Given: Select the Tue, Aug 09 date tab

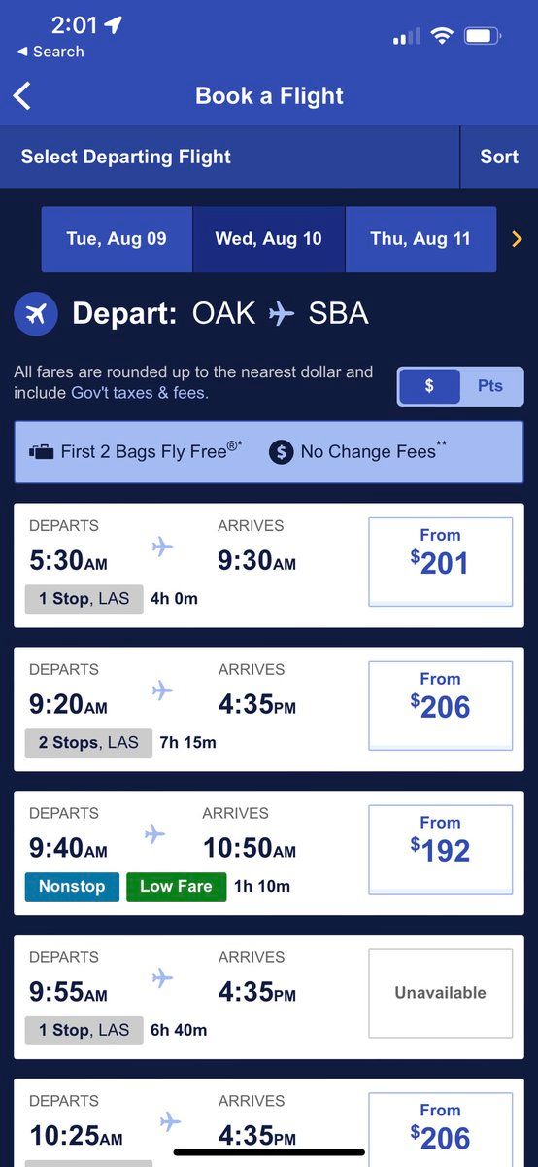Looking at the screenshot, I should pos(117,239).
